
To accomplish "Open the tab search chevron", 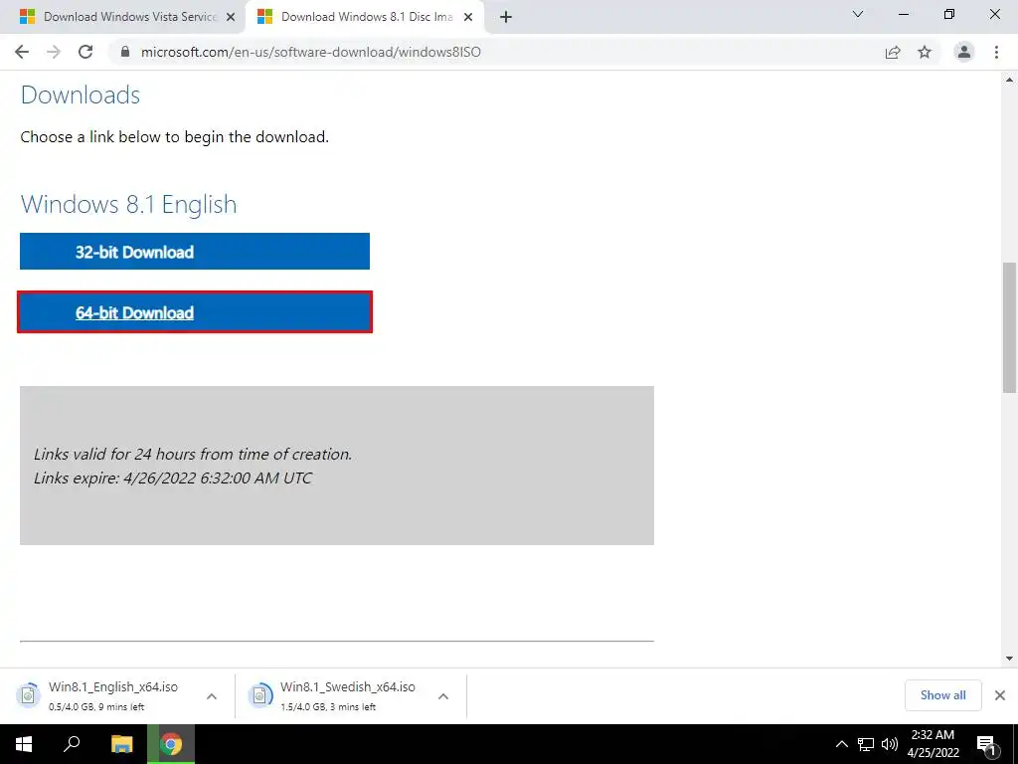I will click(x=858, y=14).
